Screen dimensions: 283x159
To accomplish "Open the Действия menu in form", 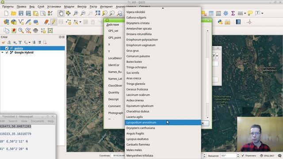I will (113, 25).
